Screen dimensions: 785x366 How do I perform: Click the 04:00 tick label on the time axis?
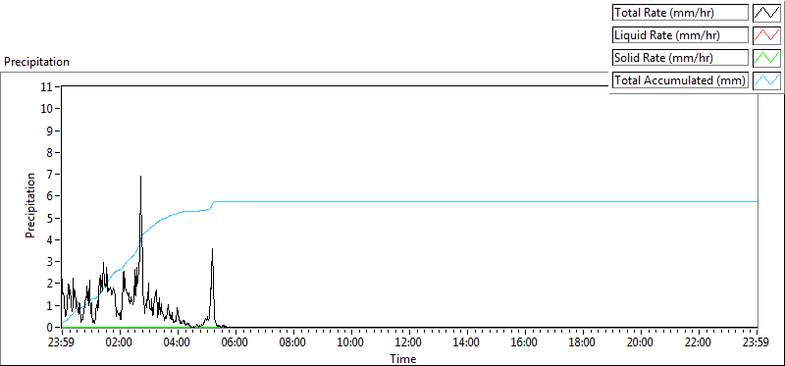pos(178,343)
